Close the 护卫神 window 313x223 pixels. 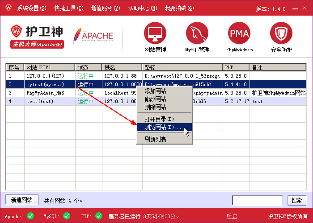305,8
